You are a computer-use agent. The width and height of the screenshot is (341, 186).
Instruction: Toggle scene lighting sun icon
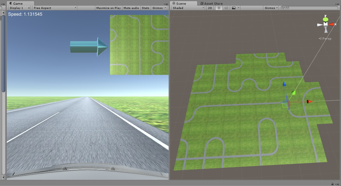[219, 8]
